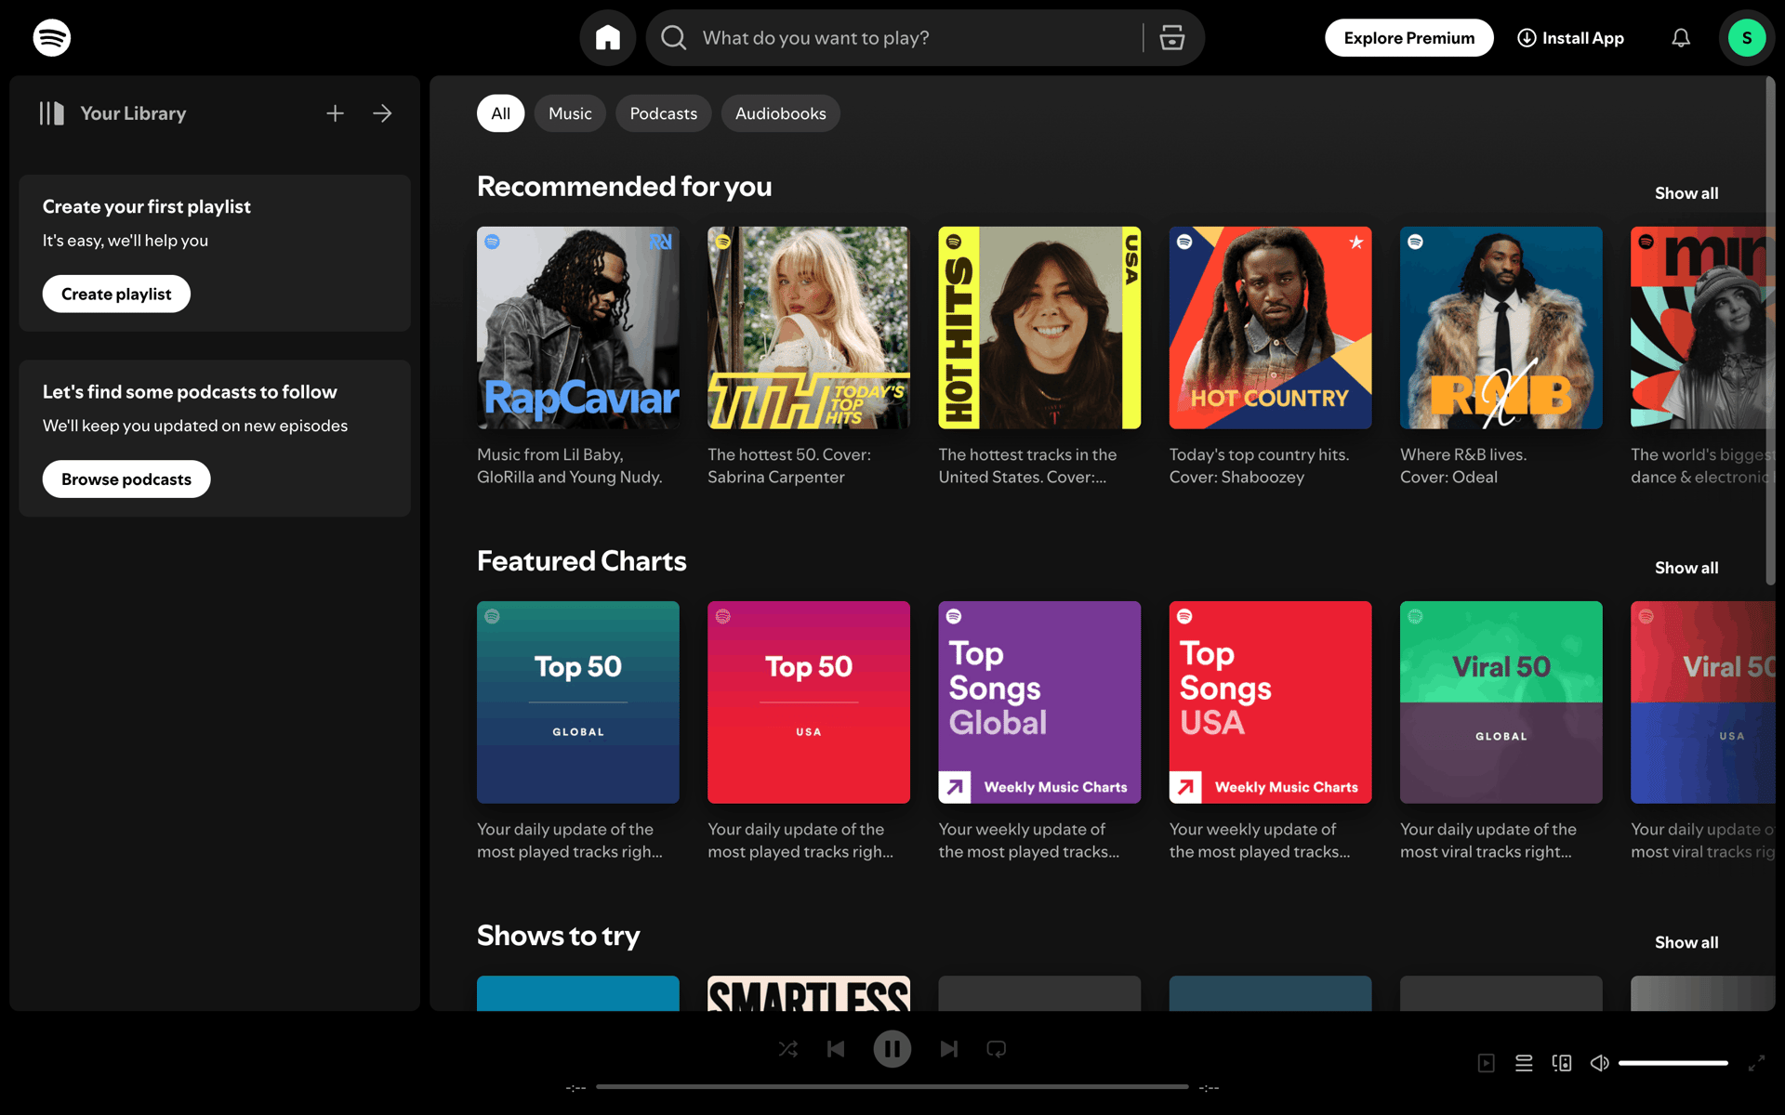Open the Queue icon

pos(1524,1063)
